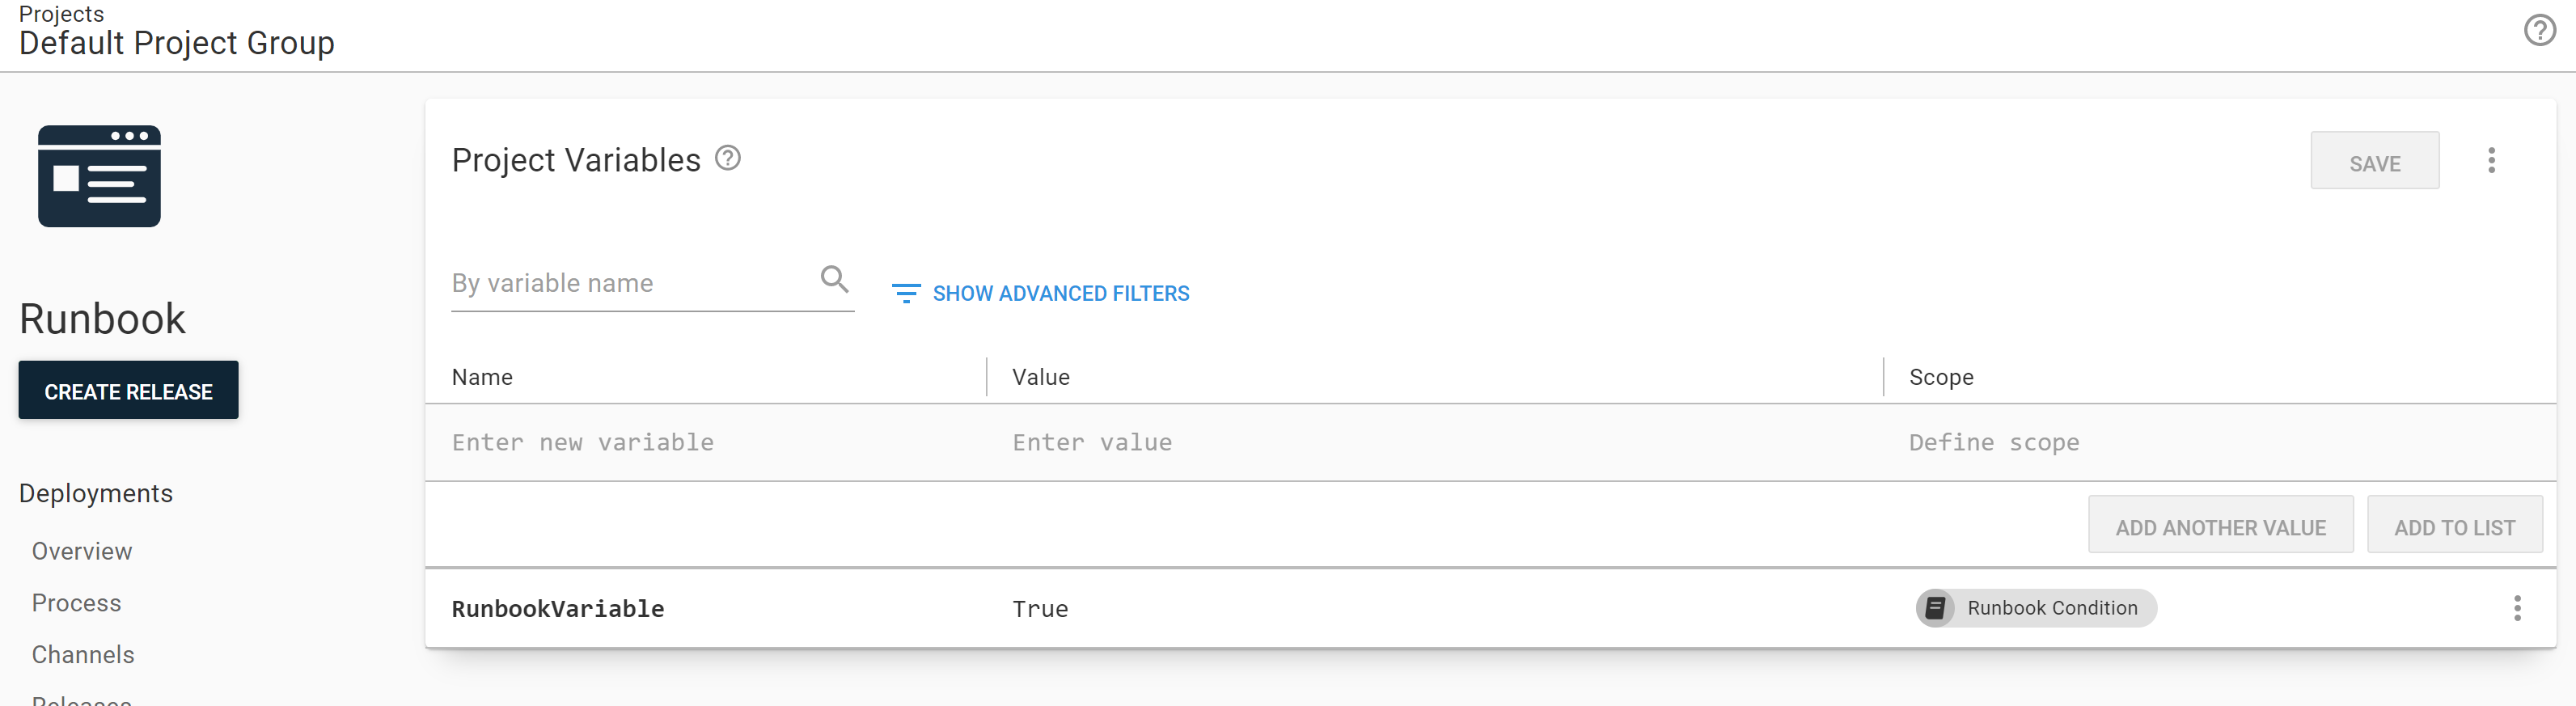The height and width of the screenshot is (706, 2576).
Task: Open the Process page from the sidebar
Action: [76, 602]
